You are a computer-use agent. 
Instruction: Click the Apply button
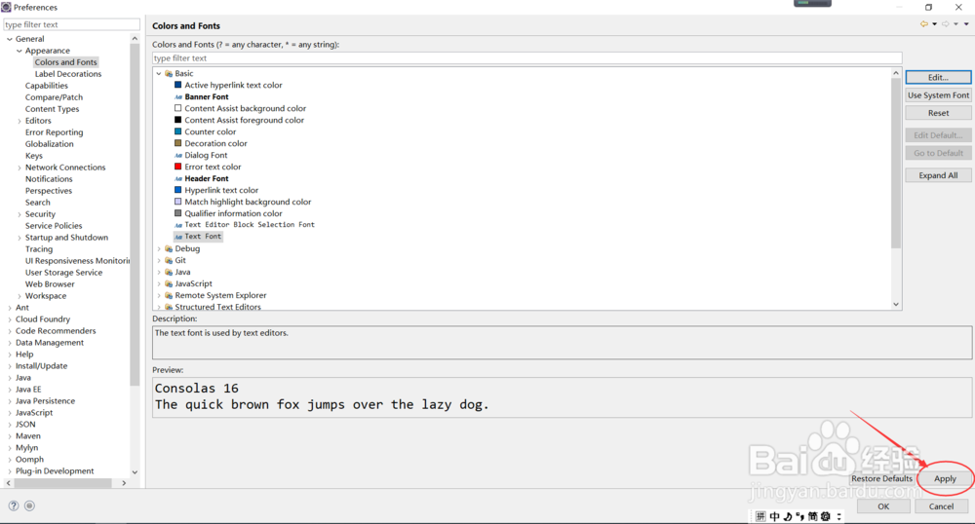(945, 478)
